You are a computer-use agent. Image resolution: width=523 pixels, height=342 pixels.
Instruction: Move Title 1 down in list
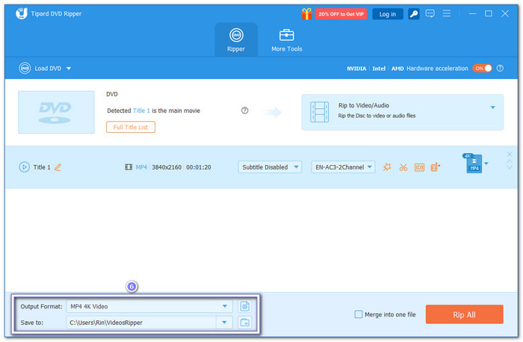point(510,167)
